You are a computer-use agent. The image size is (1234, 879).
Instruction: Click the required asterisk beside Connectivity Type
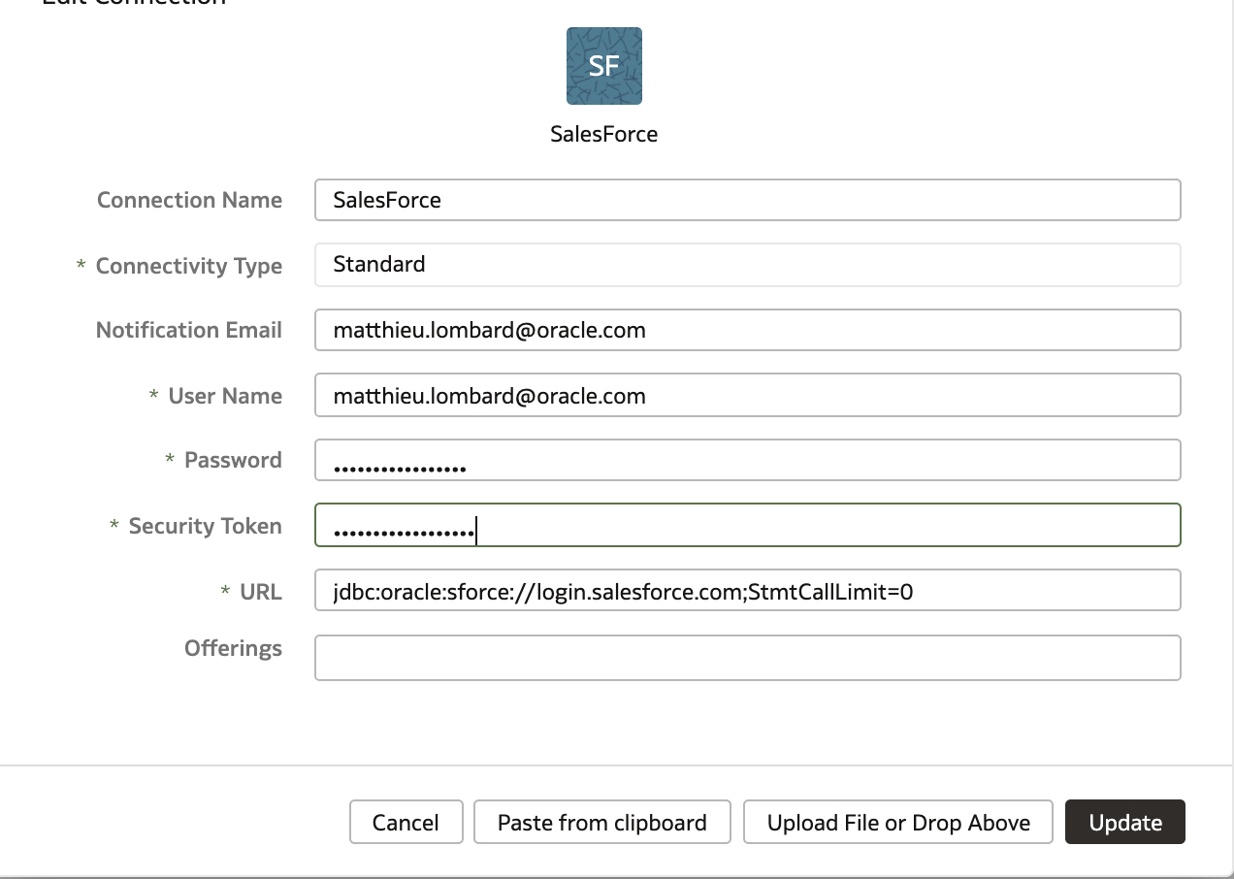pyautogui.click(x=81, y=265)
